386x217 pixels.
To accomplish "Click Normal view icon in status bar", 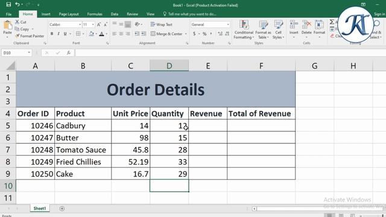I will click(329, 215).
